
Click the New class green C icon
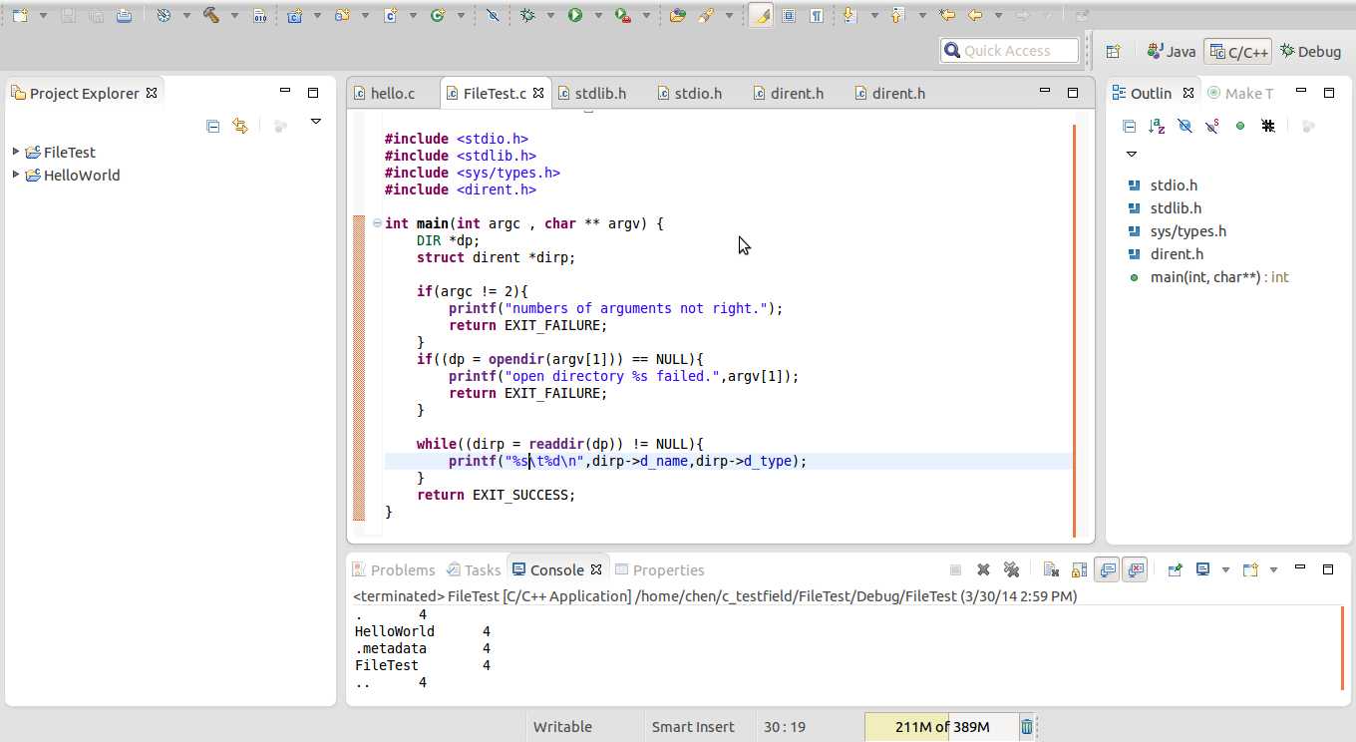click(438, 15)
